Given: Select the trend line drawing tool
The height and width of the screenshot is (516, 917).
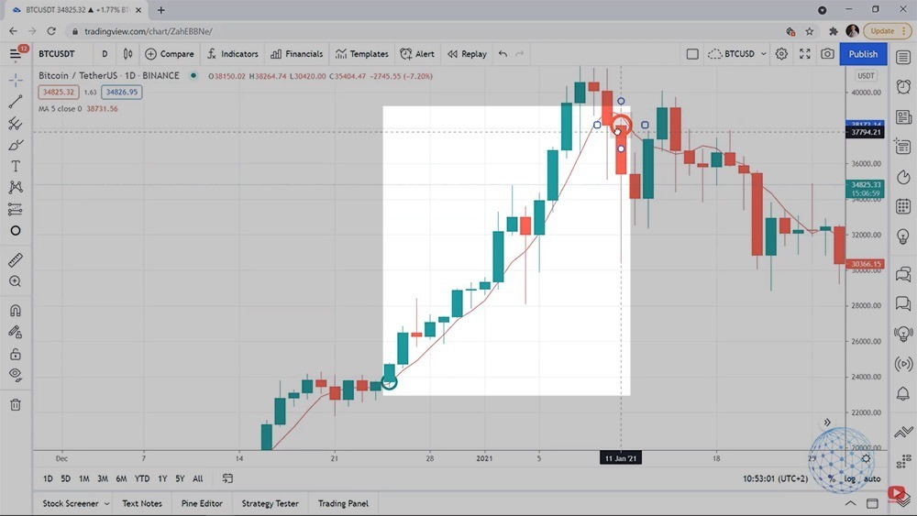Looking at the screenshot, I should pos(16,102).
